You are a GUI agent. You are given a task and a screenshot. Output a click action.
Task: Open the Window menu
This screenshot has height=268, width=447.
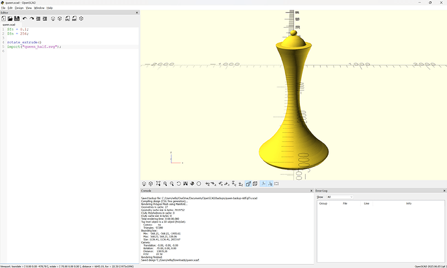[x=40, y=8]
